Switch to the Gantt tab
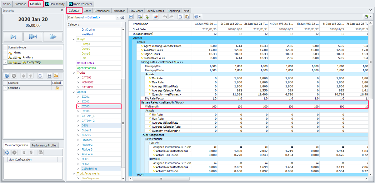 tap(87, 11)
